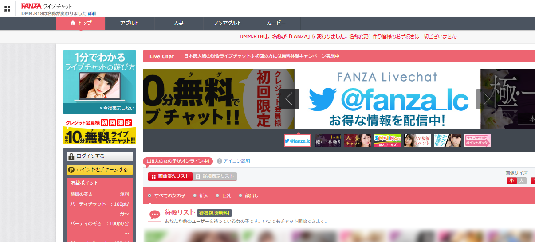
Task: Click the red DMM.R18 name change notice
Action: click(348, 36)
